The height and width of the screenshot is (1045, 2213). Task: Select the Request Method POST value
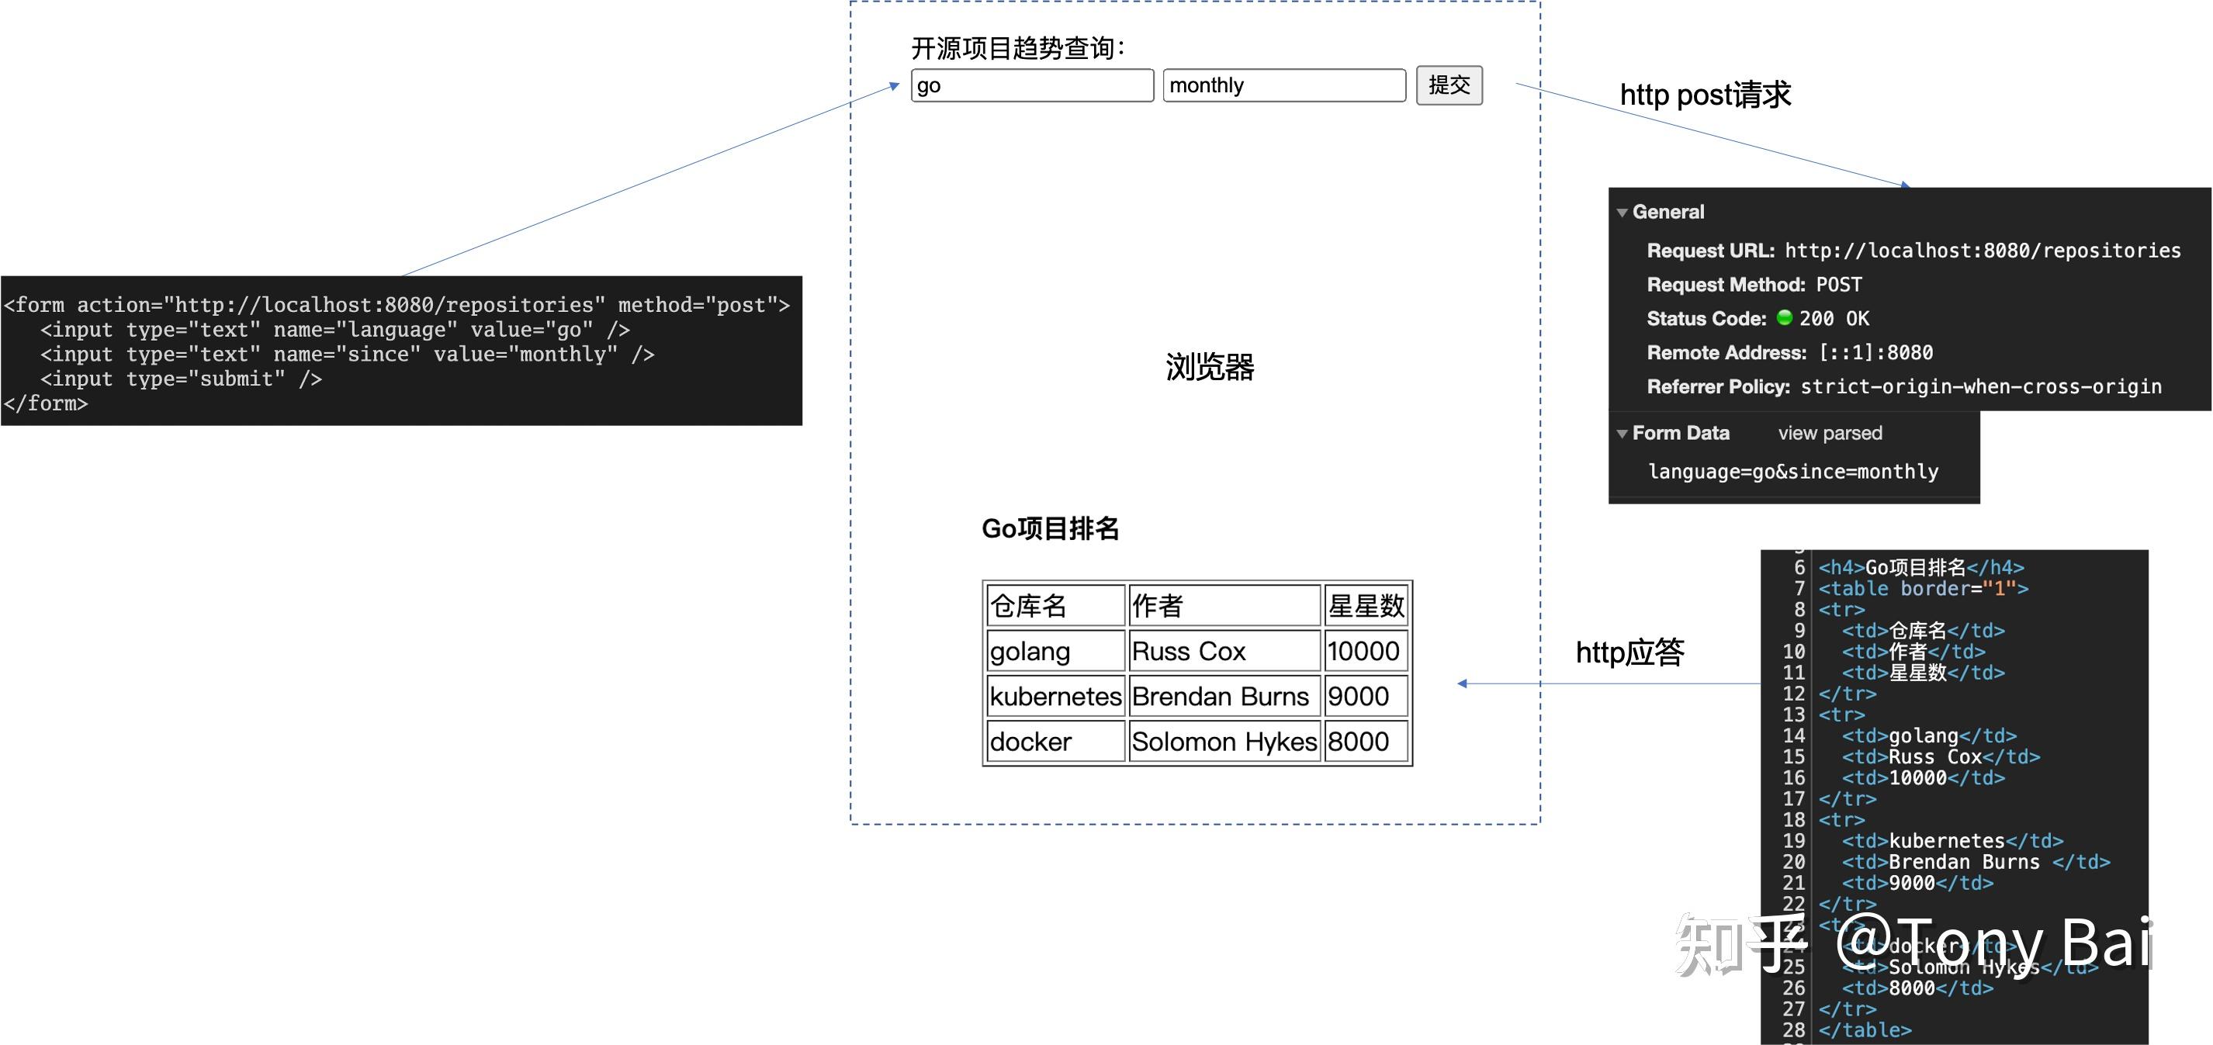(1838, 284)
